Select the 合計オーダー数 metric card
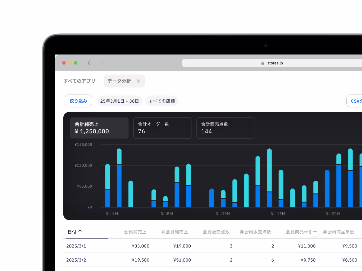 [162, 128]
